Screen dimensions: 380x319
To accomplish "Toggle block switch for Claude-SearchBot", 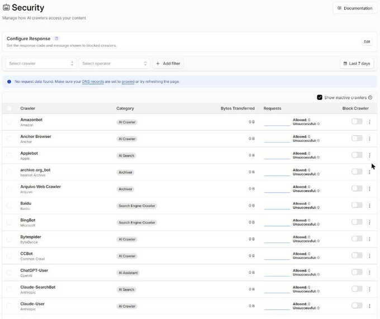I will pyautogui.click(x=357, y=288).
